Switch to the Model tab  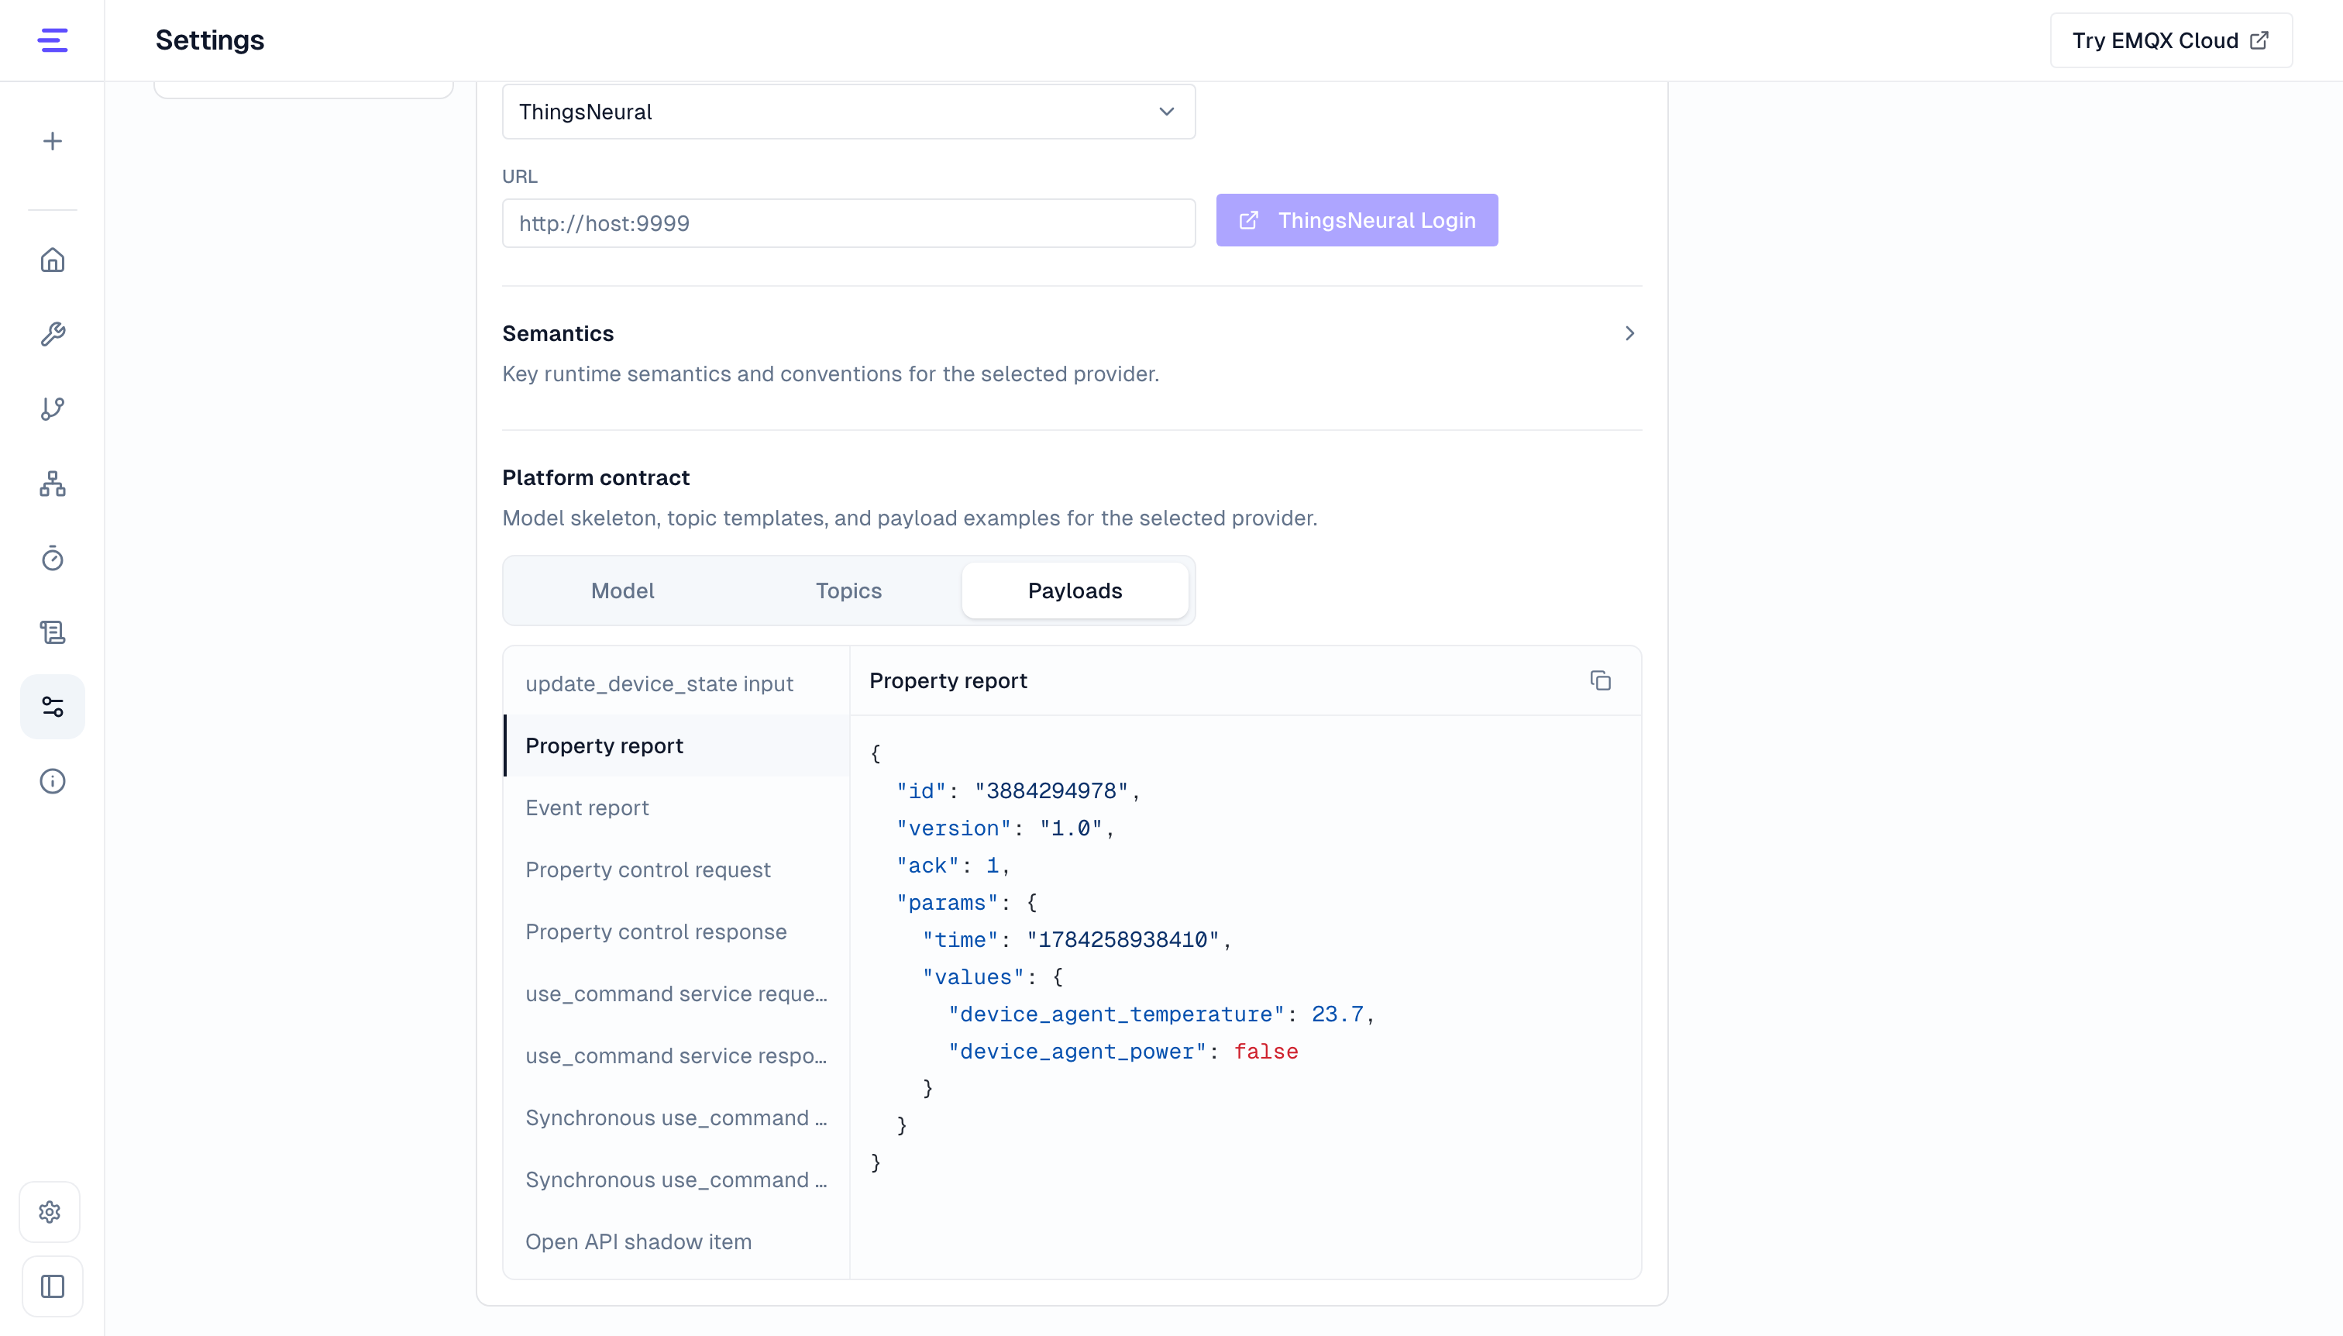point(622,590)
